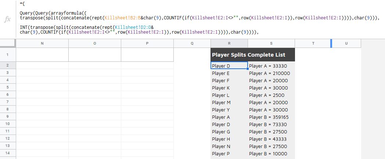Select row 10 header
The width and height of the screenshot is (385, 159).
tap(8, 124)
